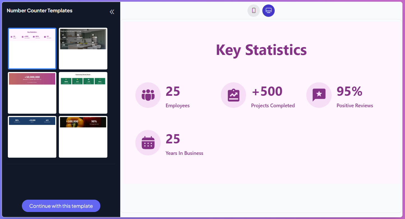This screenshot has width=405, height=219.
Task: Click the Positive Reviews speech bubble icon
Action: coord(319,95)
